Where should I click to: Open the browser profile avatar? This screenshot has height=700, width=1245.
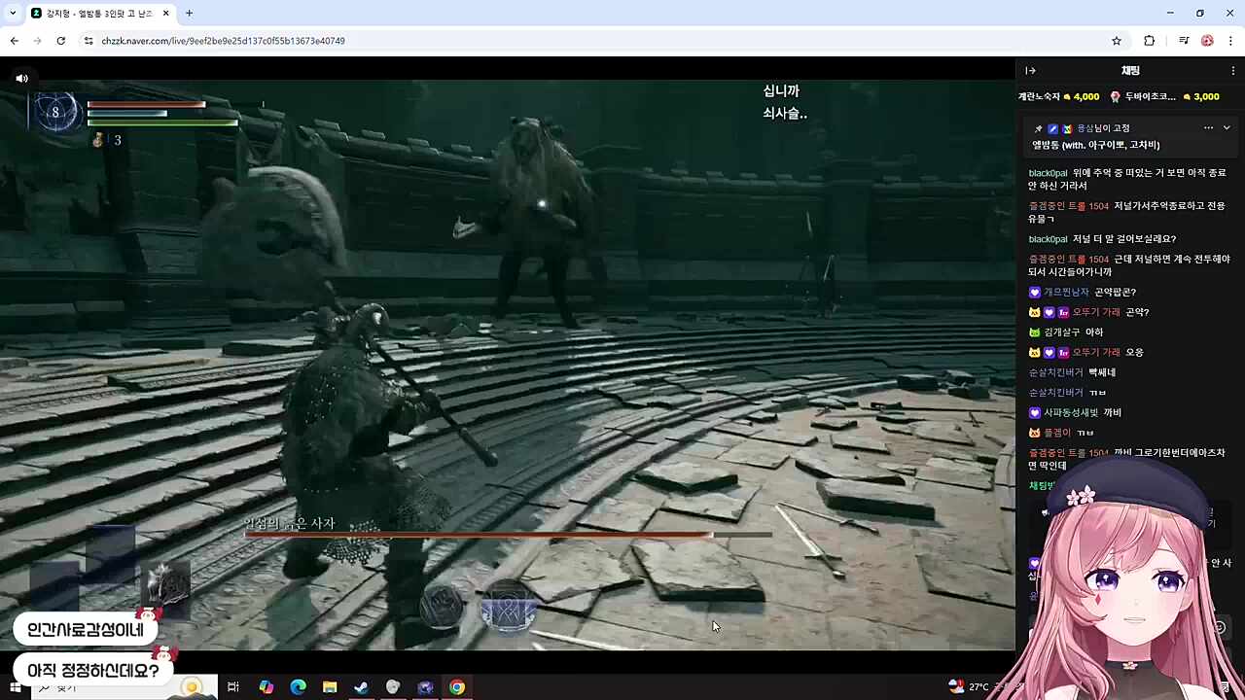(1207, 41)
